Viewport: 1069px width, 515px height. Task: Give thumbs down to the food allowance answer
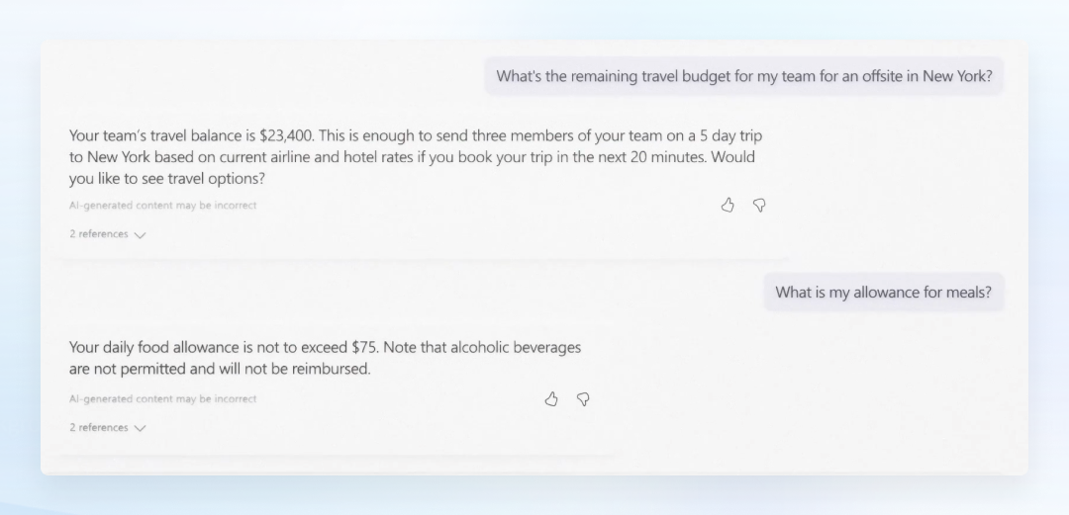click(x=583, y=399)
